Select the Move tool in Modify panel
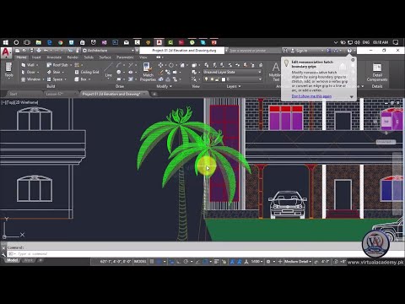 (160, 65)
